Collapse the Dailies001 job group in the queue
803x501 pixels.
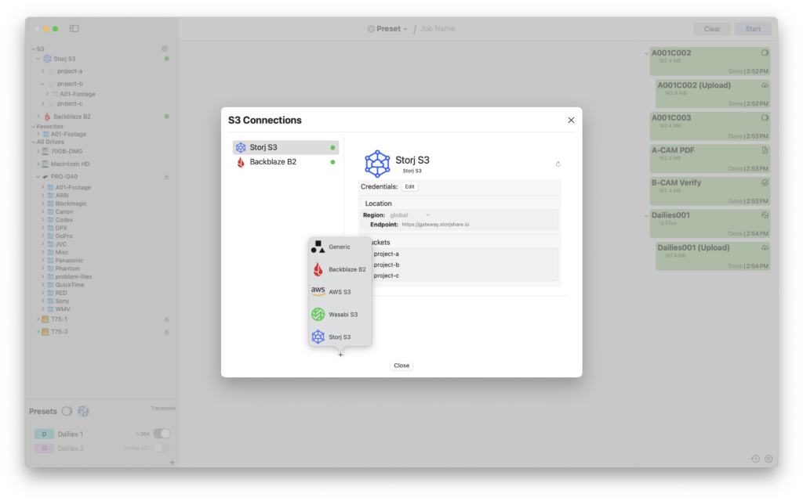click(646, 216)
